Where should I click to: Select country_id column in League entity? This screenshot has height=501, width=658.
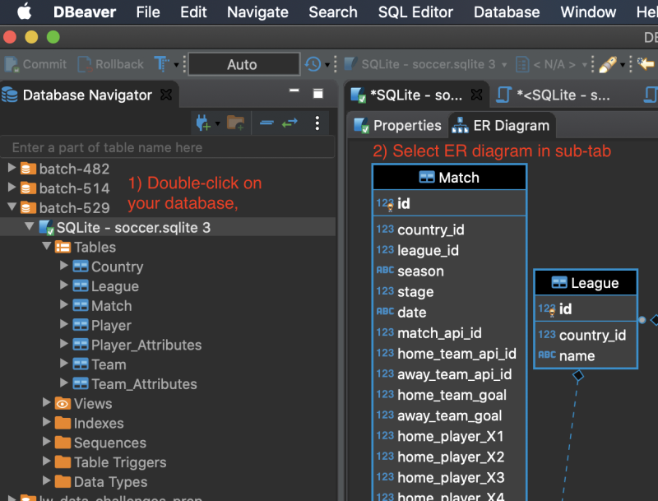(x=586, y=335)
